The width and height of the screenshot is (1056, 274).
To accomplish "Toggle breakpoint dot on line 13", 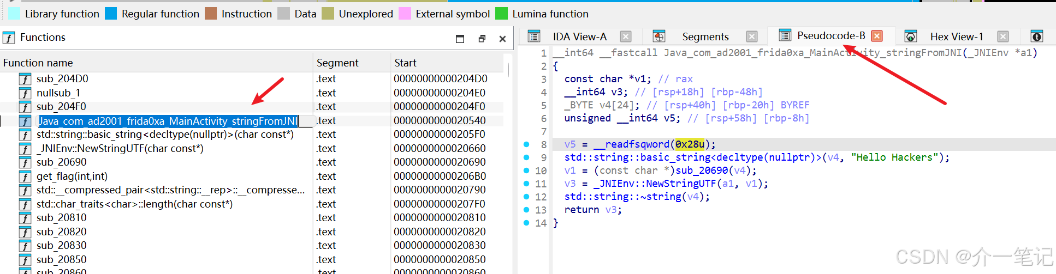I will (526, 210).
